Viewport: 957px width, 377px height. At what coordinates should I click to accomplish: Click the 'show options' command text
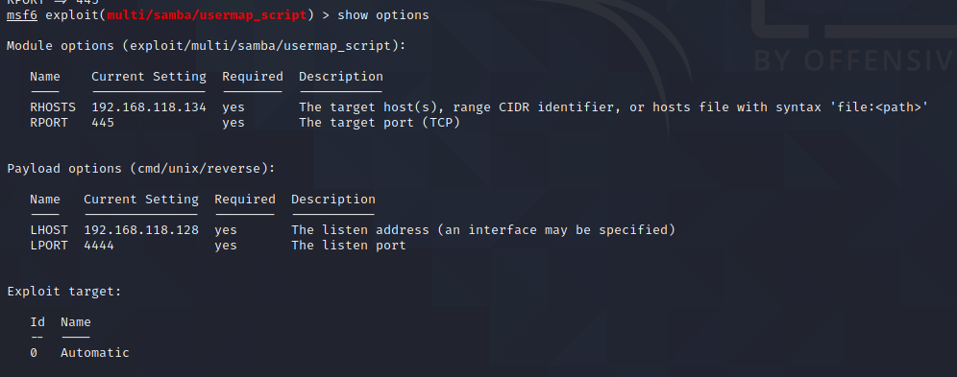(382, 14)
